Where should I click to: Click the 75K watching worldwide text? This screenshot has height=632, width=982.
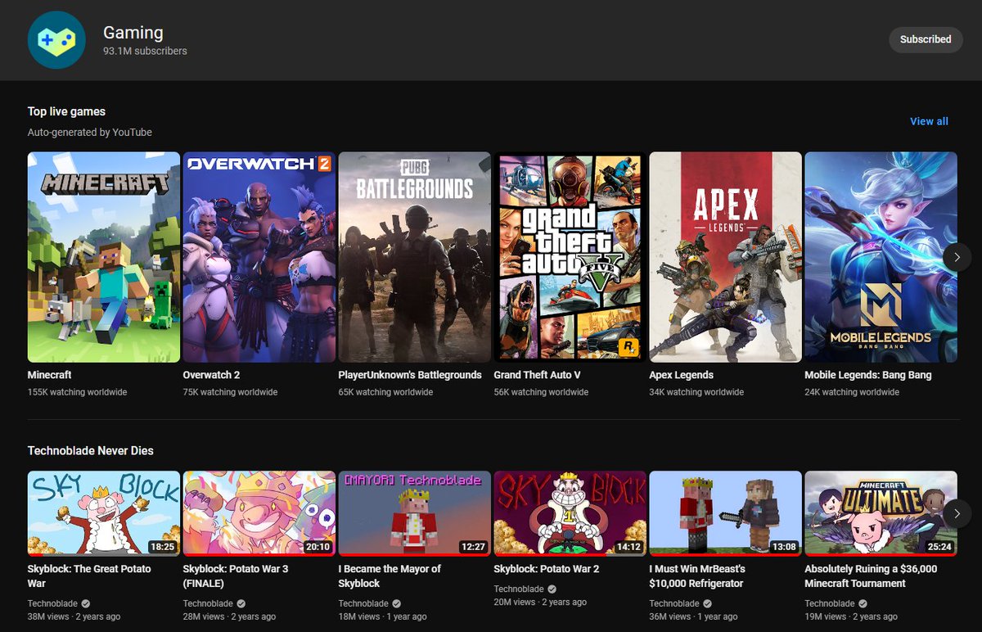pos(230,392)
